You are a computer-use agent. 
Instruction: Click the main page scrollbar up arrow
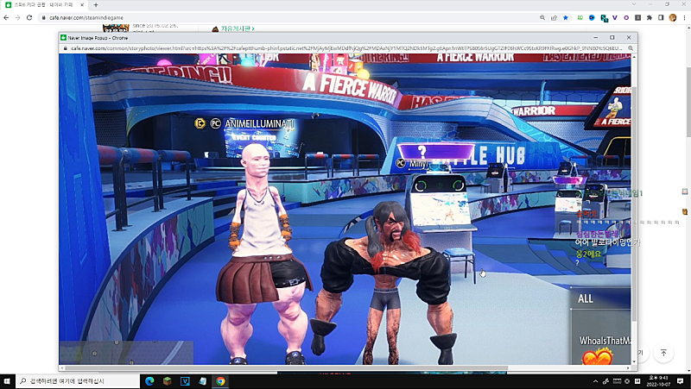688,28
